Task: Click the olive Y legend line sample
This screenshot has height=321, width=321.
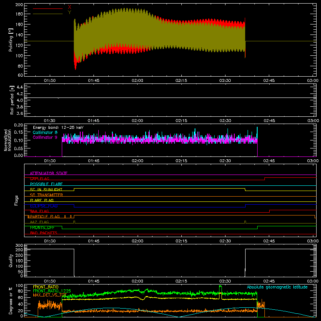Action: point(48,14)
